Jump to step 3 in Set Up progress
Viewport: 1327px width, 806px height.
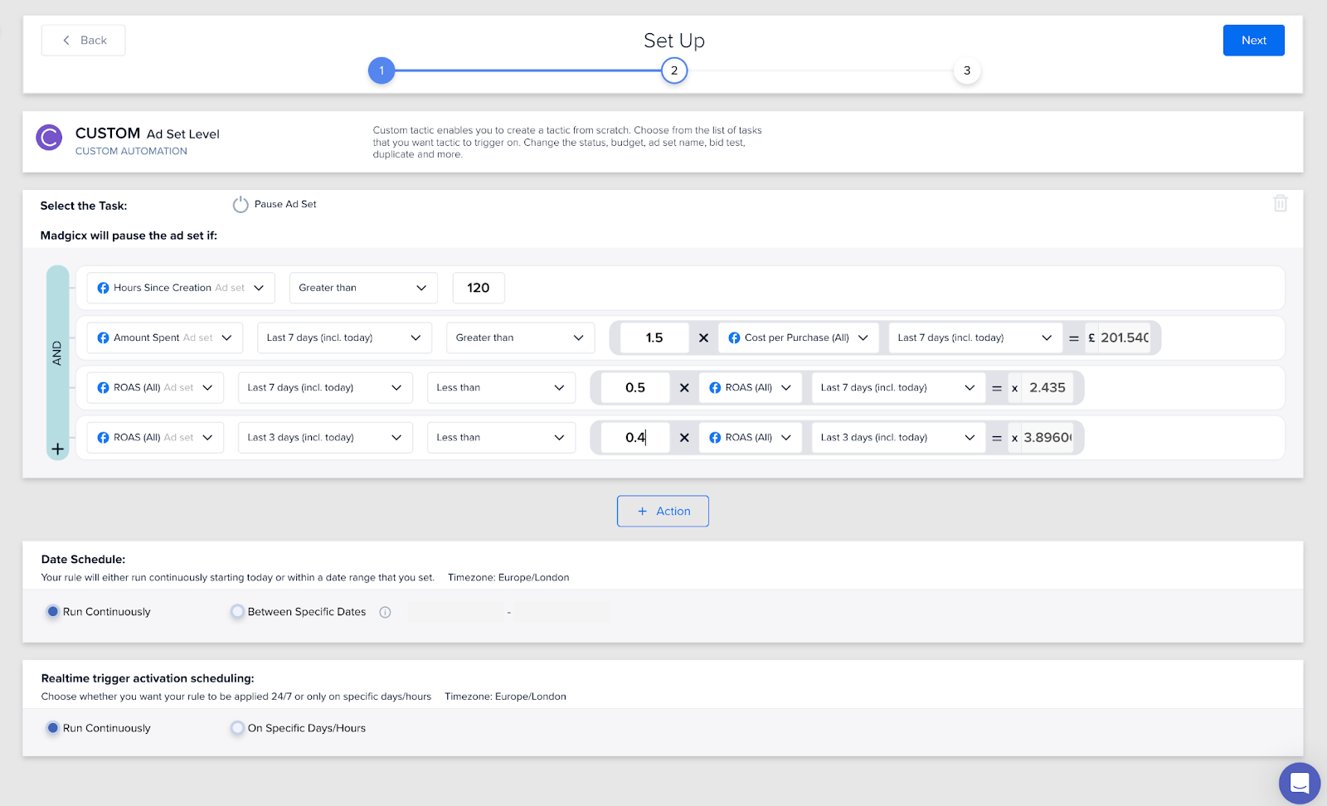[x=967, y=70]
